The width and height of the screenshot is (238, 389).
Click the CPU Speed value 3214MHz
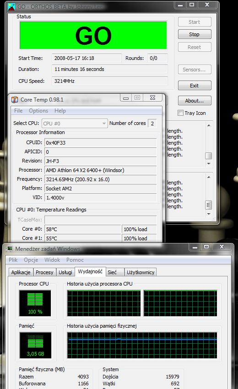(110, 81)
